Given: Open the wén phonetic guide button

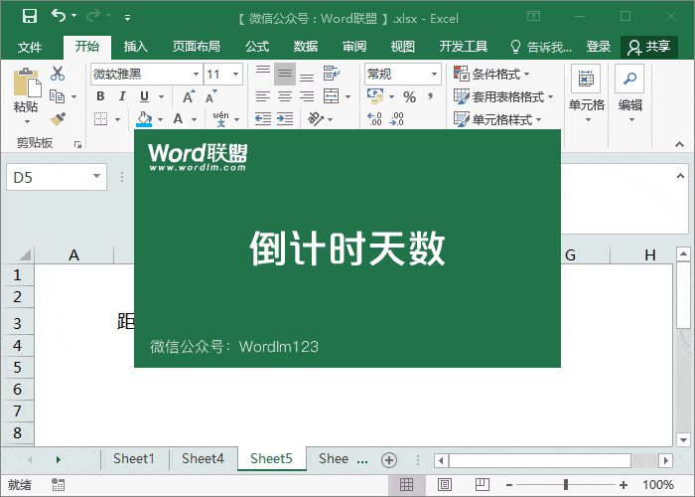Looking at the screenshot, I should (220, 119).
